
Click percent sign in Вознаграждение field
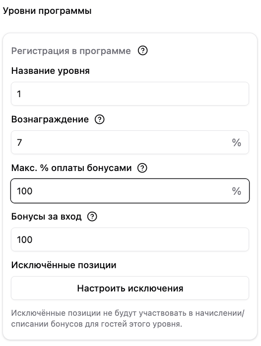(237, 143)
